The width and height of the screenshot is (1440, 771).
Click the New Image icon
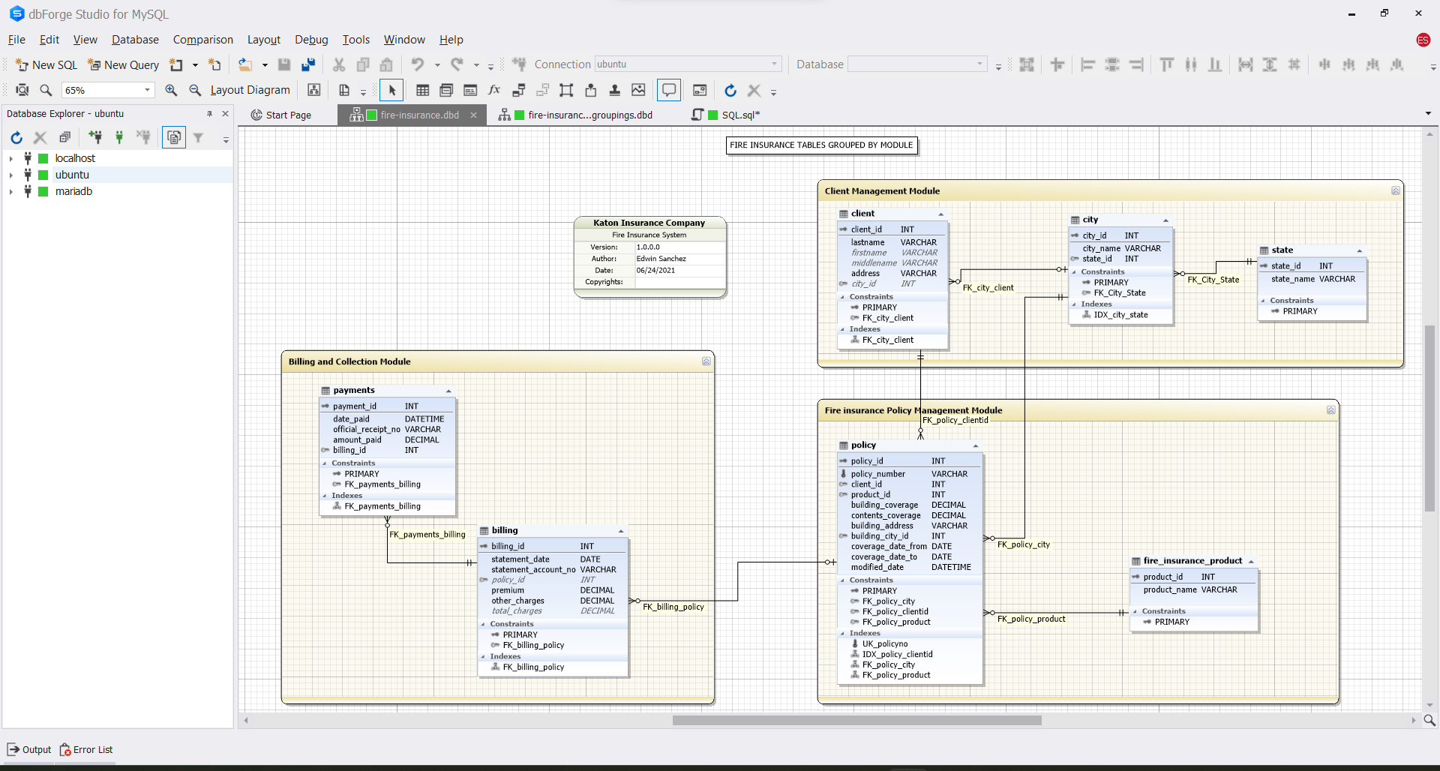click(x=638, y=90)
